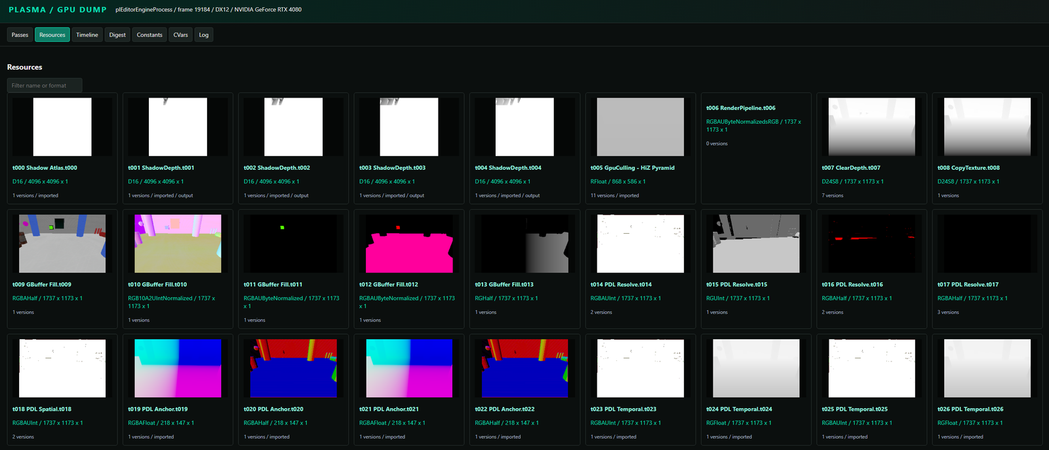Select the RGUInt / 1737 x 1173 x 1 text
Image resolution: width=1049 pixels, height=450 pixels.
[738, 298]
